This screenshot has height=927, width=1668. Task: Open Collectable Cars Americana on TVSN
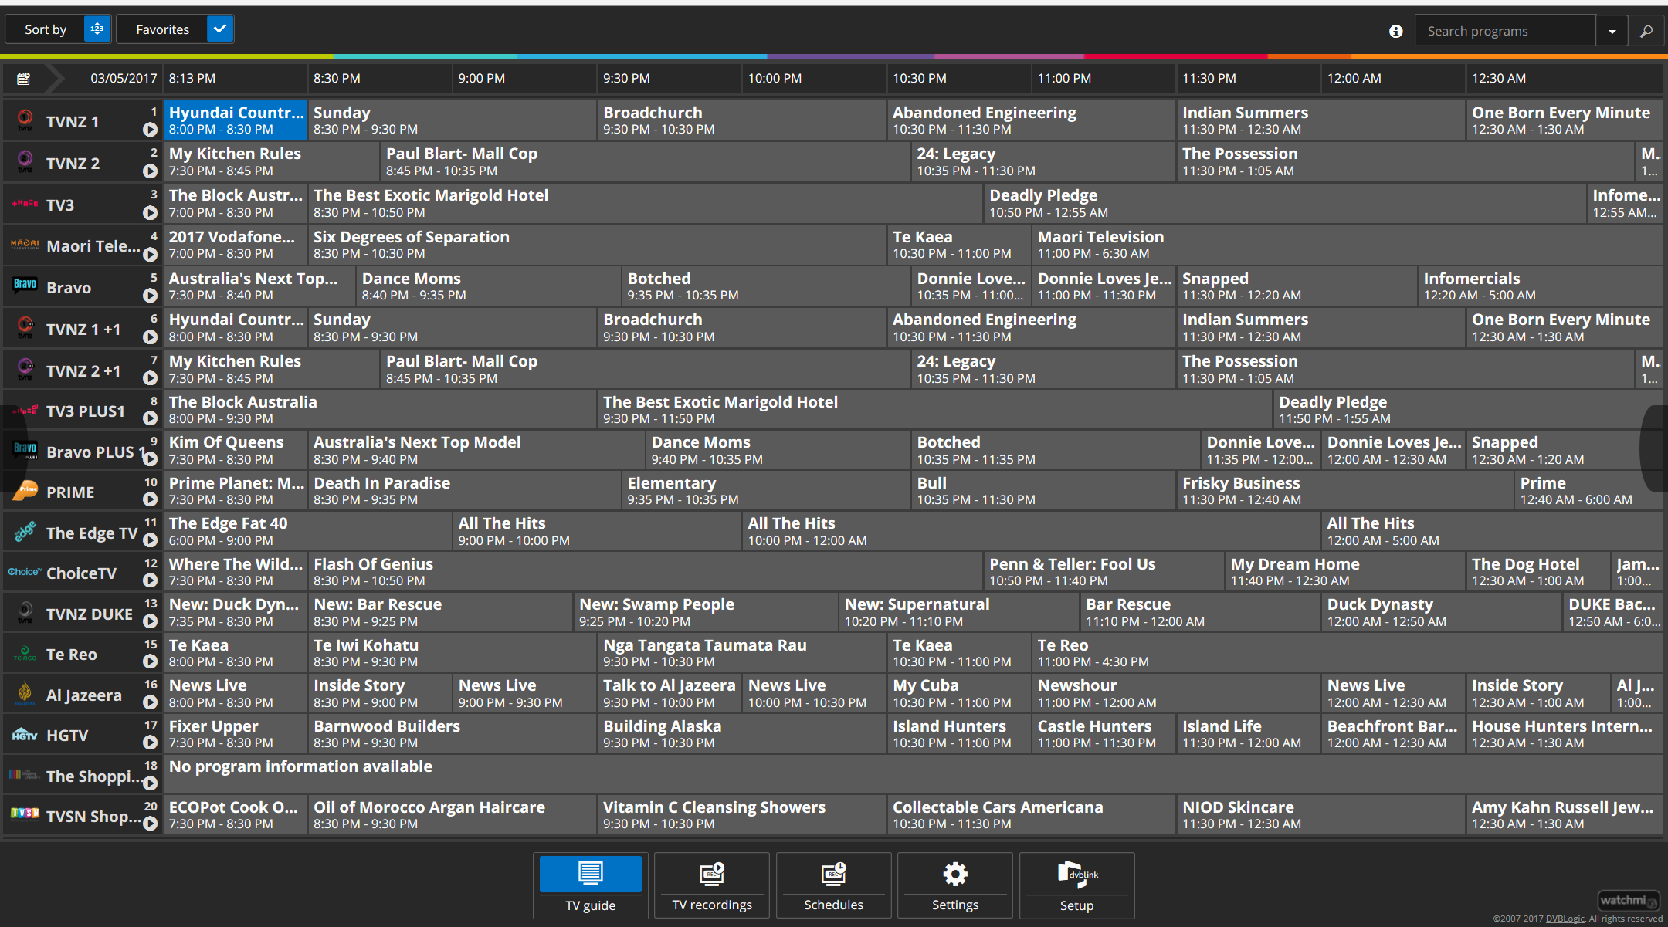pyautogui.click(x=1031, y=815)
